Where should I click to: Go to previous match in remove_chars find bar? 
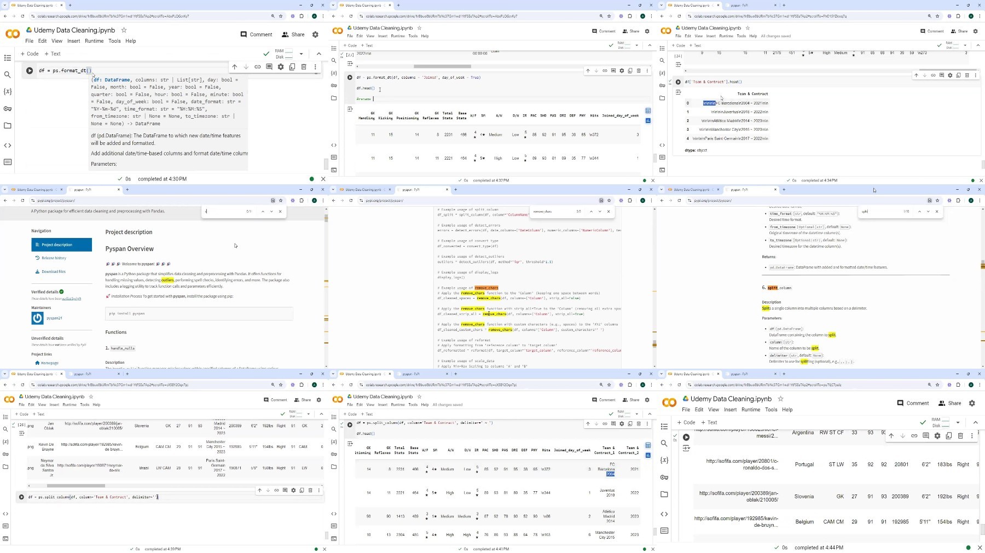[591, 211]
